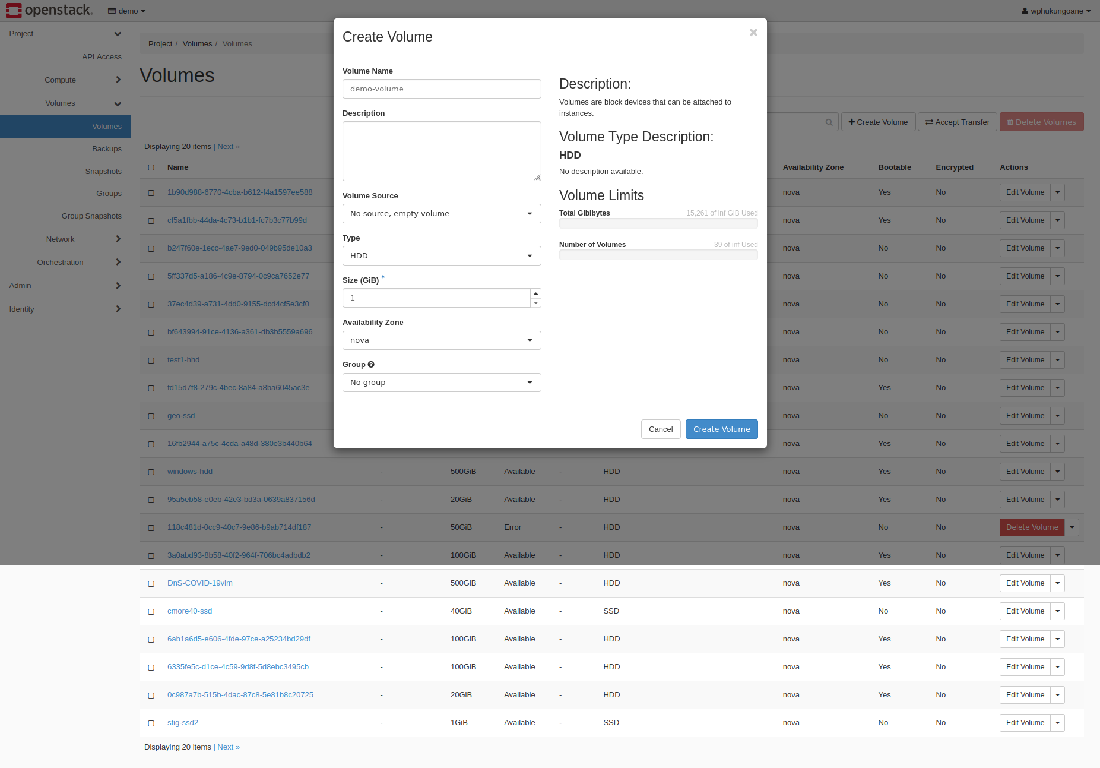The height and width of the screenshot is (768, 1100).
Task: Open the Group dropdown showing No group
Action: [442, 383]
